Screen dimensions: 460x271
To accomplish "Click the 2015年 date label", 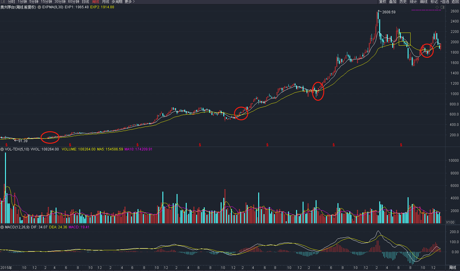I will click(6, 268).
